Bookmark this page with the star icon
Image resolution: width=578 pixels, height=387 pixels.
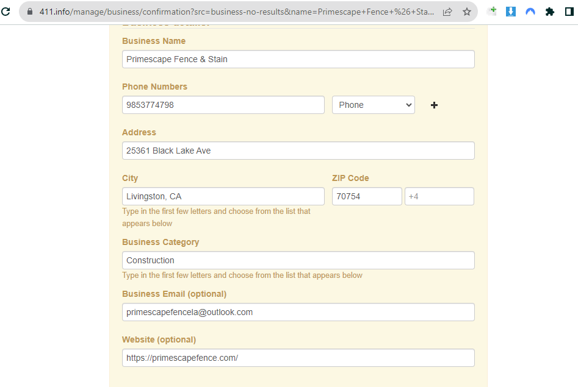[x=467, y=12]
